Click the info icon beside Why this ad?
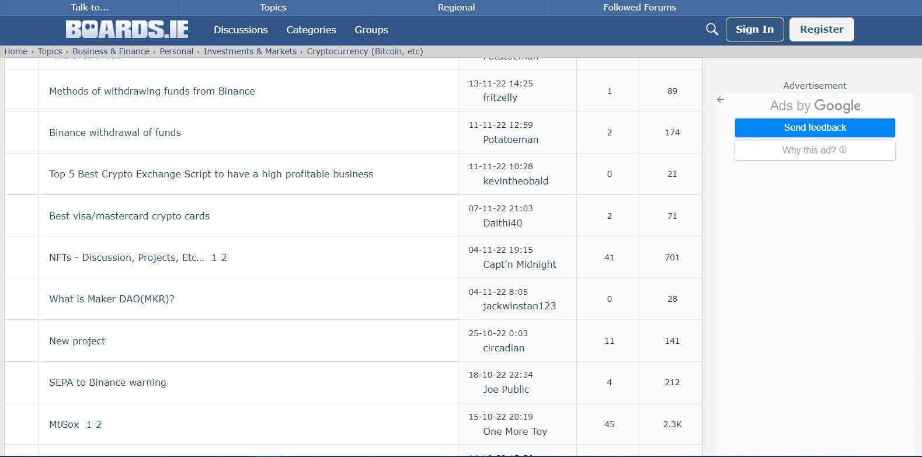The width and height of the screenshot is (922, 457). (x=843, y=150)
